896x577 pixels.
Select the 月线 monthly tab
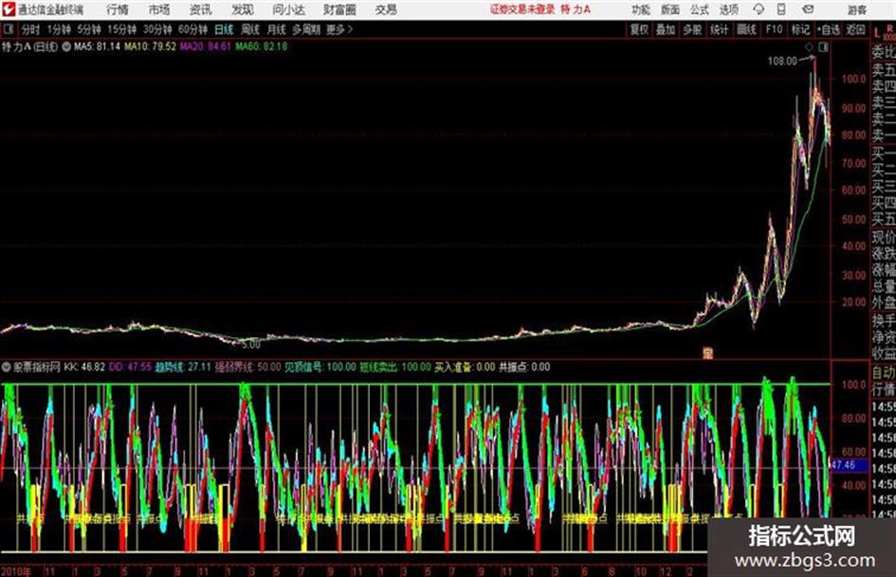[x=276, y=29]
